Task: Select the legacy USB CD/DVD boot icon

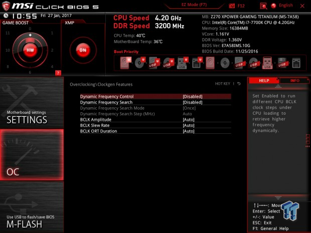Action: (x=253, y=63)
